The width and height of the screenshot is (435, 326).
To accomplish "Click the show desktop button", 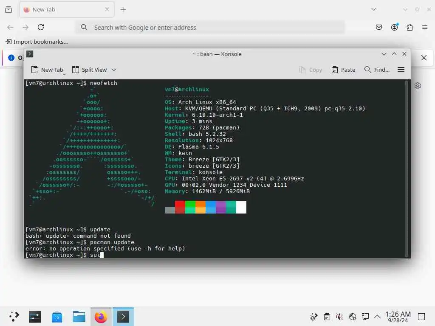I will (x=421, y=317).
